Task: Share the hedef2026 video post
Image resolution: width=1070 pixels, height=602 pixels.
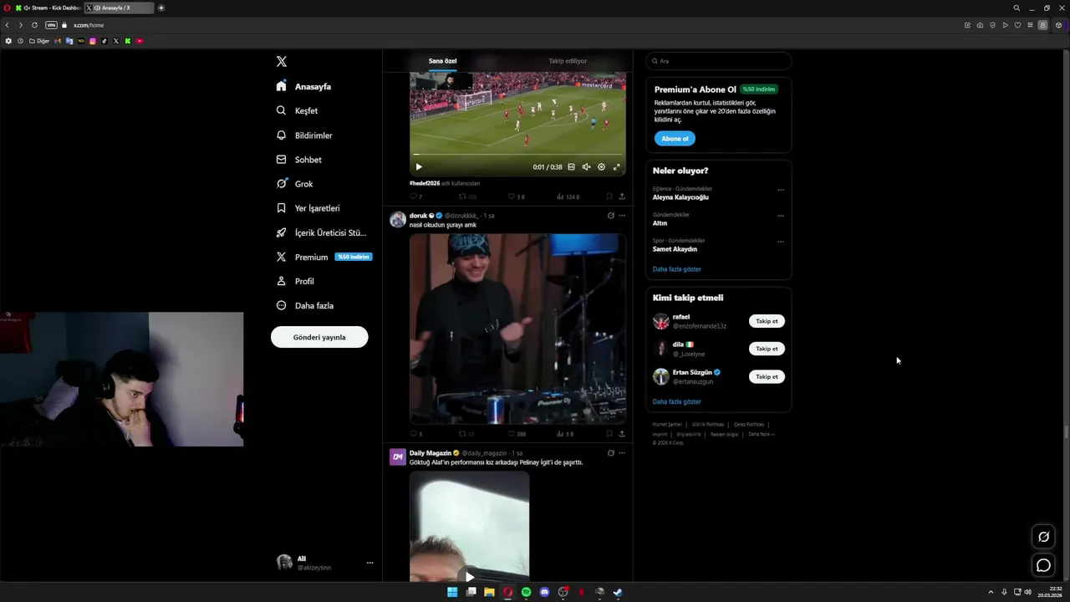Action: tap(622, 196)
